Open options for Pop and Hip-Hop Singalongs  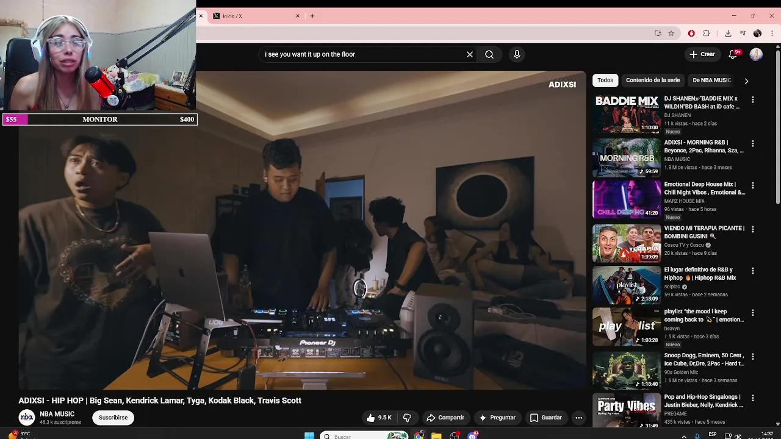click(753, 398)
